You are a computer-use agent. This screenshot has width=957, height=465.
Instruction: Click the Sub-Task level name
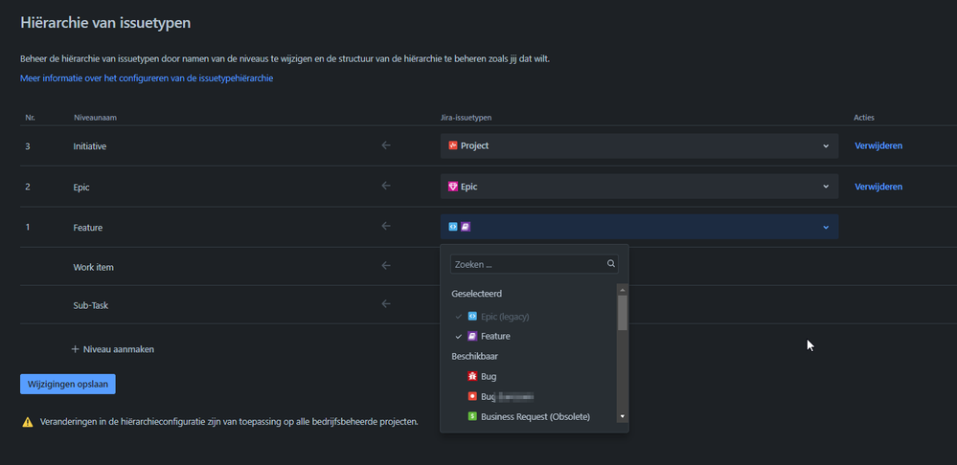(91, 305)
